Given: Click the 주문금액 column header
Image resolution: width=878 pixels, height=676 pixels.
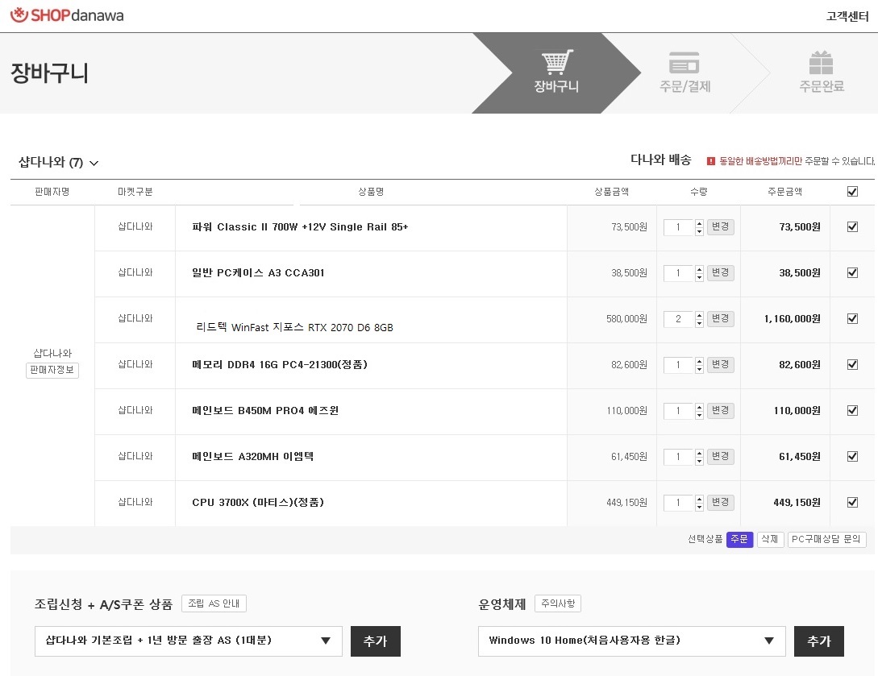Looking at the screenshot, I should click(784, 192).
